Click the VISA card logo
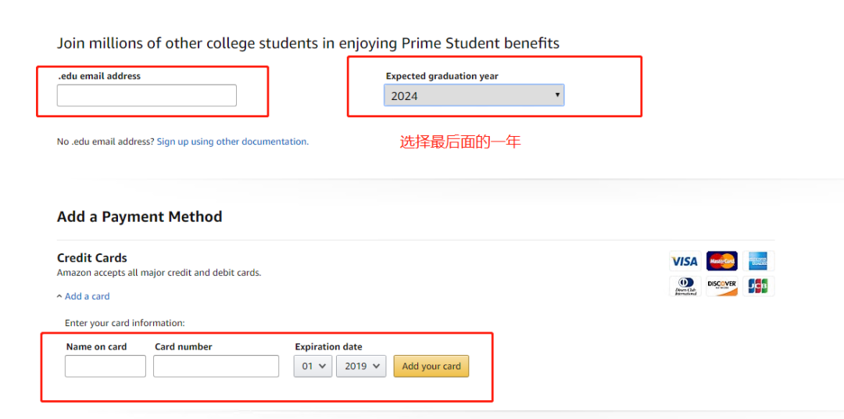 [x=685, y=261]
